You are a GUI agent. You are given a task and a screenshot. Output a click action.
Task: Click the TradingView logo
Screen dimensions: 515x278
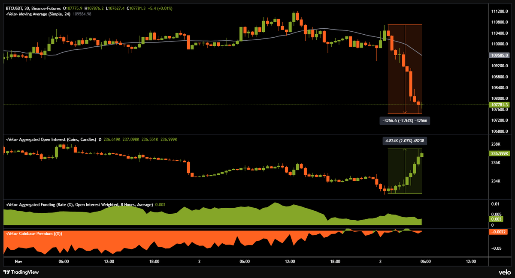(21, 272)
